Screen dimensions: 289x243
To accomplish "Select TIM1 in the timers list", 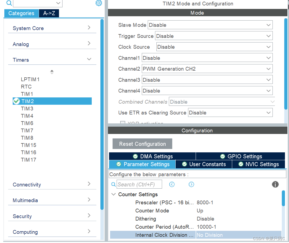I will tap(27, 94).
